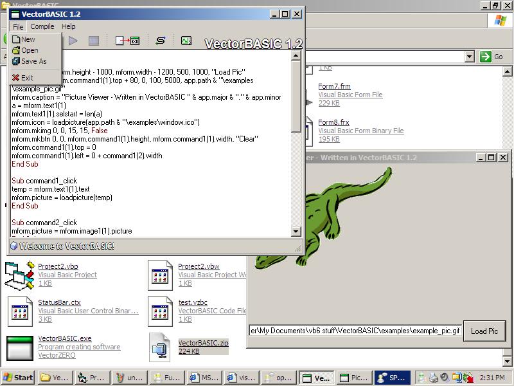Click the Run (play) toolbar icon
Image resolution: width=514 pixels, height=386 pixels.
click(73, 41)
